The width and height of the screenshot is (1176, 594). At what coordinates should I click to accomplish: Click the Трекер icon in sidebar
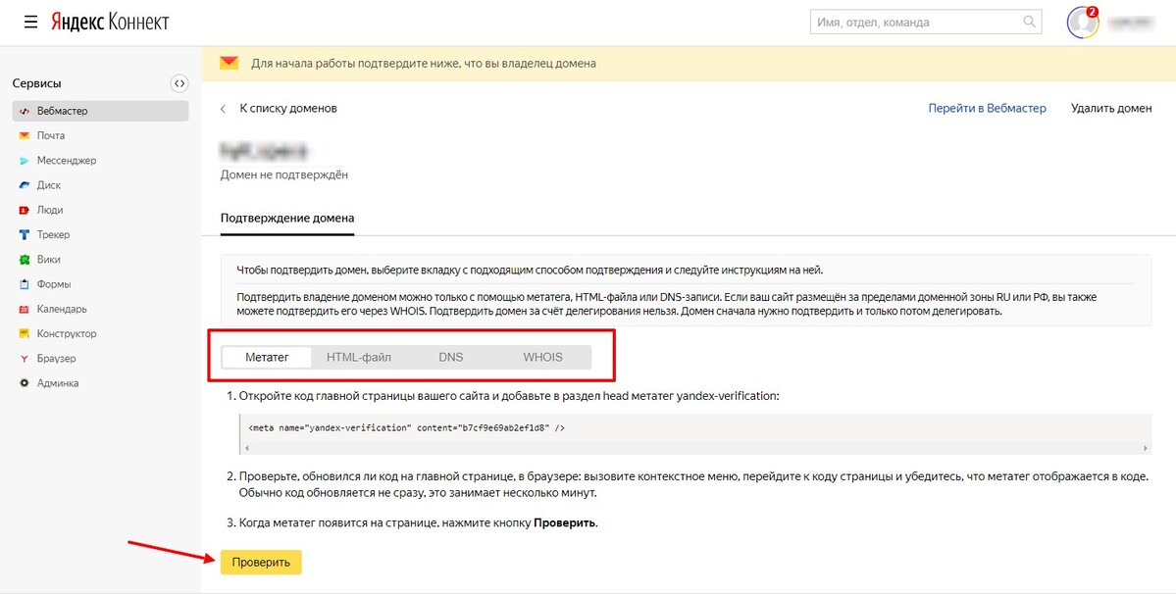[24, 234]
